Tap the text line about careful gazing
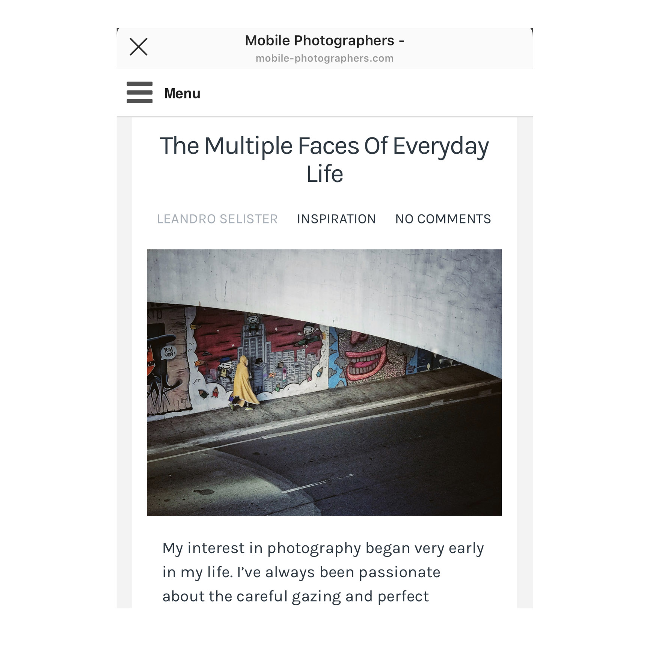This screenshot has width=650, height=650. tap(296, 596)
